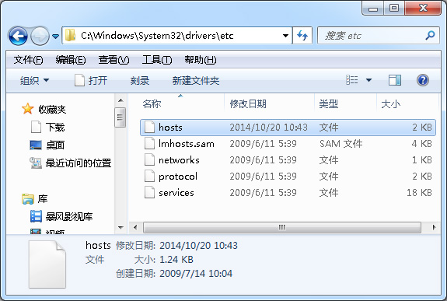The image size is (447, 301).
Task: Open 桌面 in the navigation pane
Action: pos(55,145)
